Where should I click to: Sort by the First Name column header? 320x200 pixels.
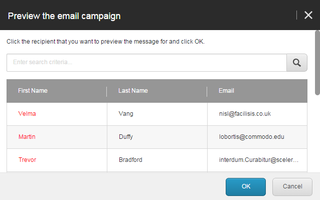tap(33, 91)
